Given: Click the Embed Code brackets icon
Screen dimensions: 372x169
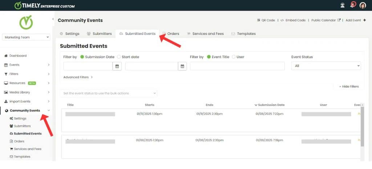Looking at the screenshot, I should tap(282, 20).
